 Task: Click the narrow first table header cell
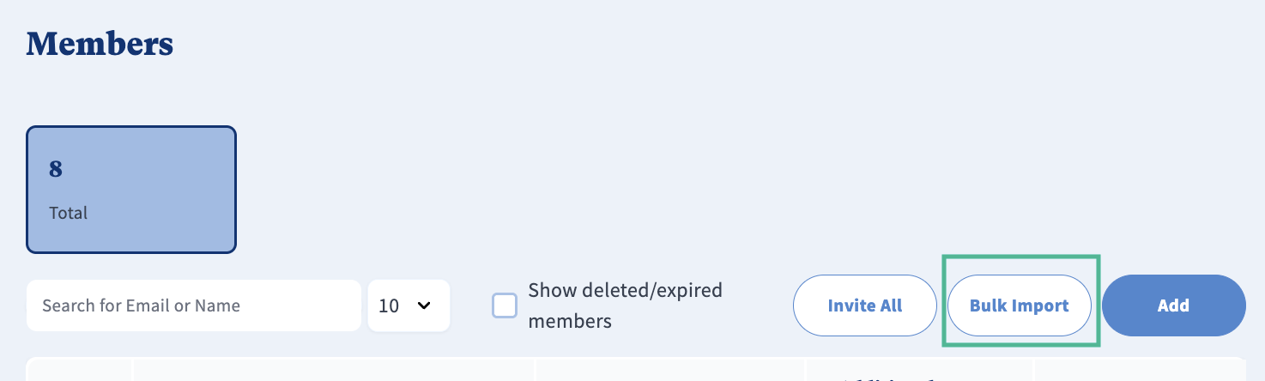pyautogui.click(x=80, y=371)
